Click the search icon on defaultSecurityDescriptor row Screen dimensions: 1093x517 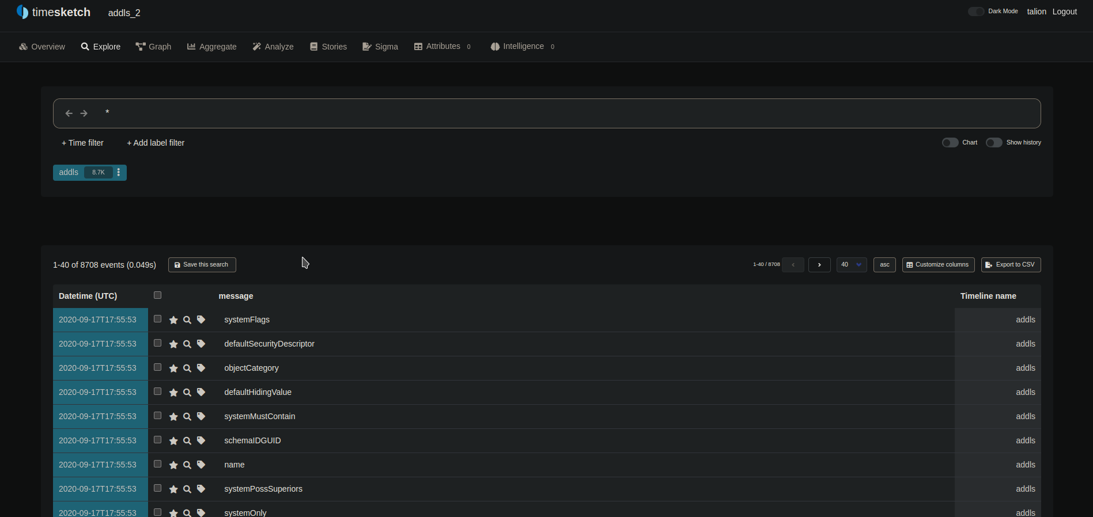click(x=187, y=344)
